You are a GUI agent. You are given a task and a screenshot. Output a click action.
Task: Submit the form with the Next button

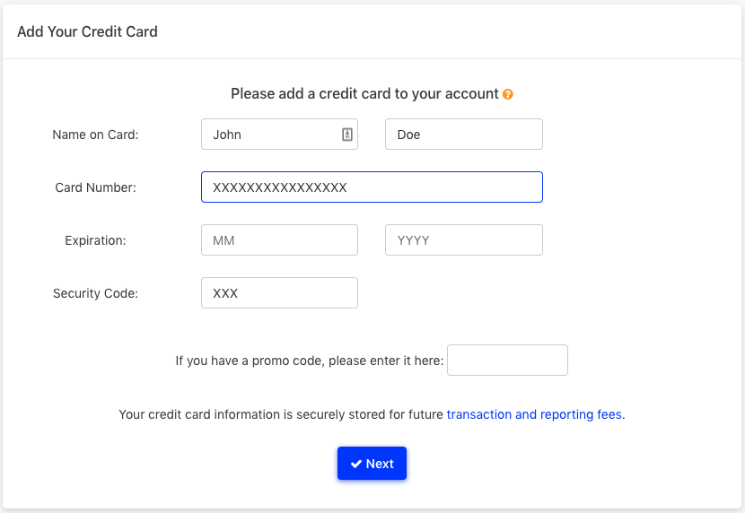(x=372, y=463)
